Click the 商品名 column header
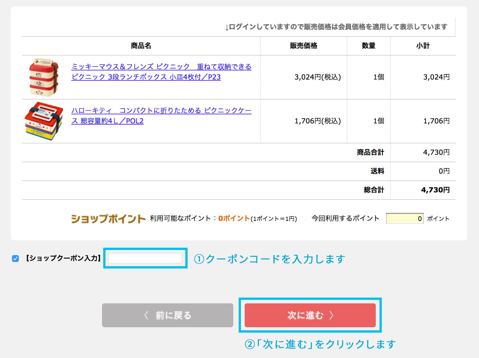The height and width of the screenshot is (358, 479). (x=141, y=46)
